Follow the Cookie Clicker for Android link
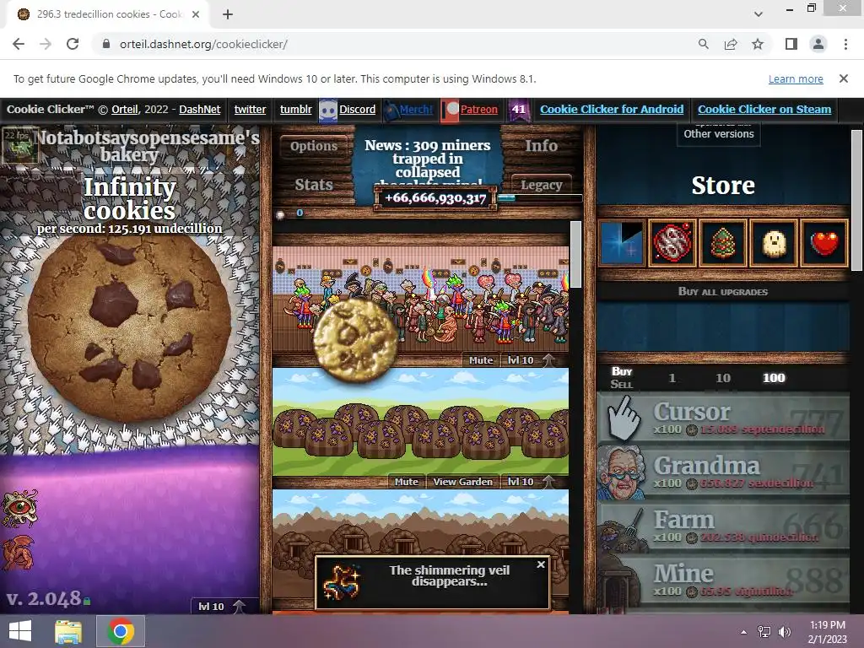The width and height of the screenshot is (864, 648). [612, 109]
